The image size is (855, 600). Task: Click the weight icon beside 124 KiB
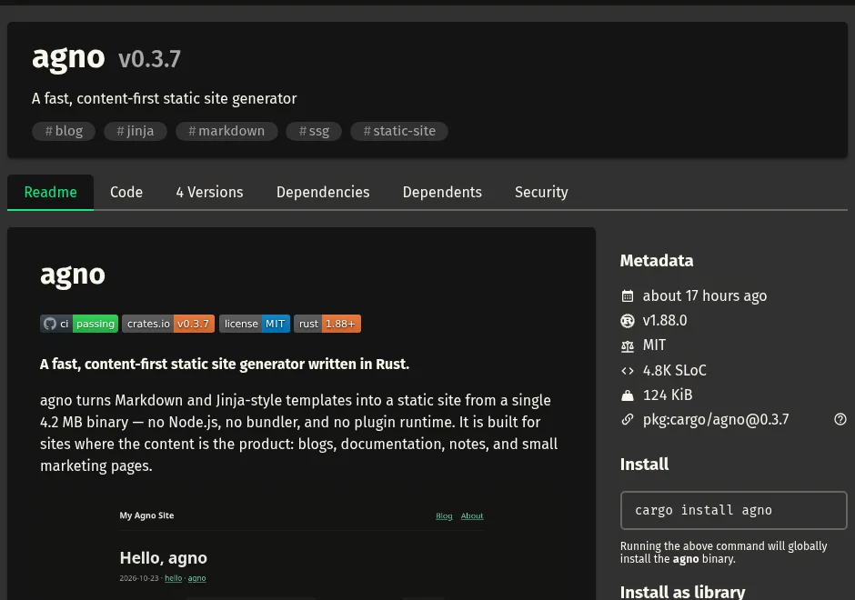[627, 395]
